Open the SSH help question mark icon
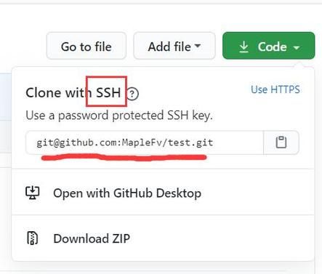322x274 pixels. pos(132,94)
